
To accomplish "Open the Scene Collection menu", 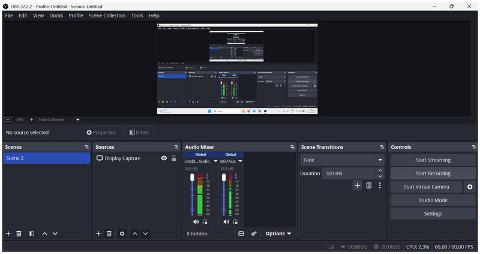I will click(x=107, y=16).
